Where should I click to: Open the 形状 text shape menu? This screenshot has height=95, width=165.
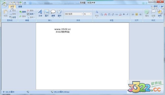[x=97, y=14]
